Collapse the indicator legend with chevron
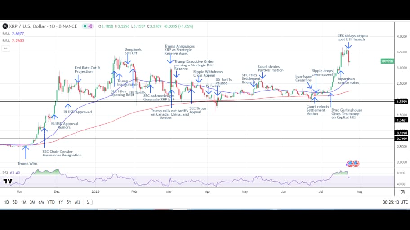410x230 pixels. (x=6, y=48)
